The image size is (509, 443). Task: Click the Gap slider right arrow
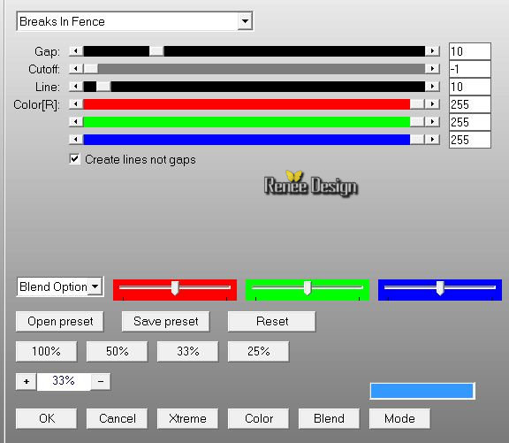pos(432,51)
